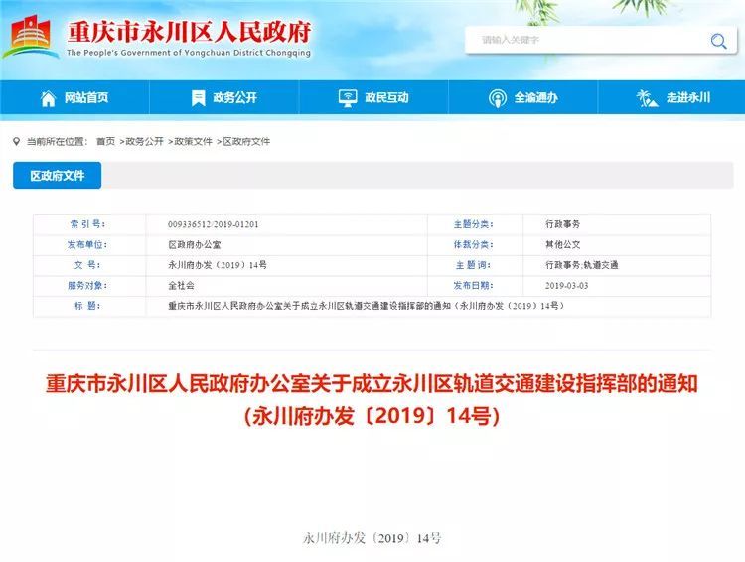Click the gray document number line at the bottom
Image resolution: width=745 pixels, height=562 pixels.
[x=372, y=538]
